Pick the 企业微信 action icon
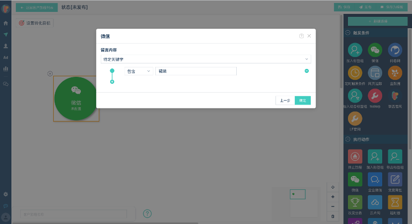The width and height of the screenshot is (412, 224). 375,179
